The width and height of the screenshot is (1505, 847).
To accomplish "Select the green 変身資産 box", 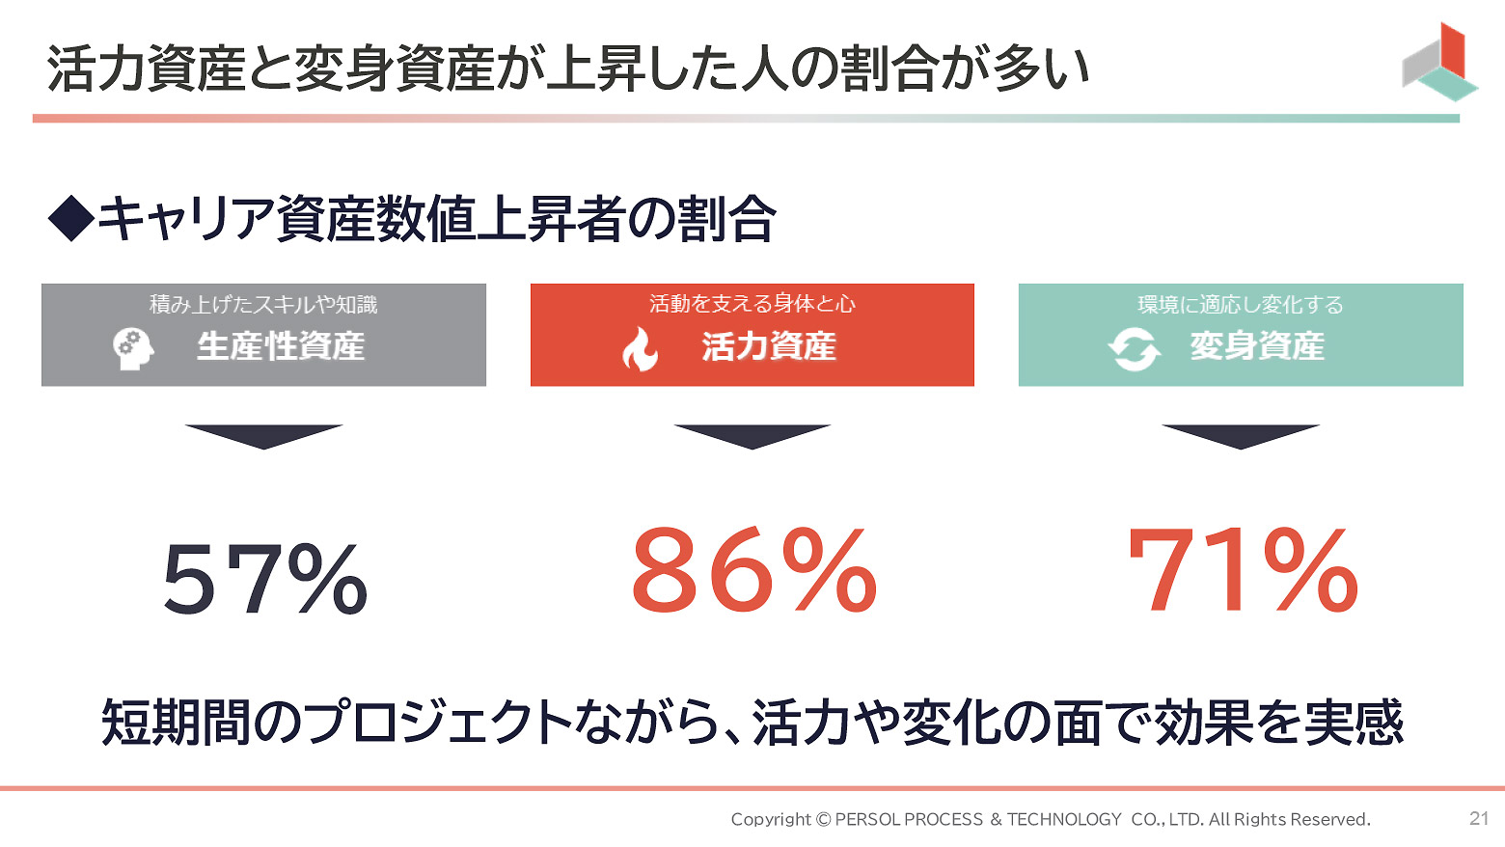I will click(1241, 335).
